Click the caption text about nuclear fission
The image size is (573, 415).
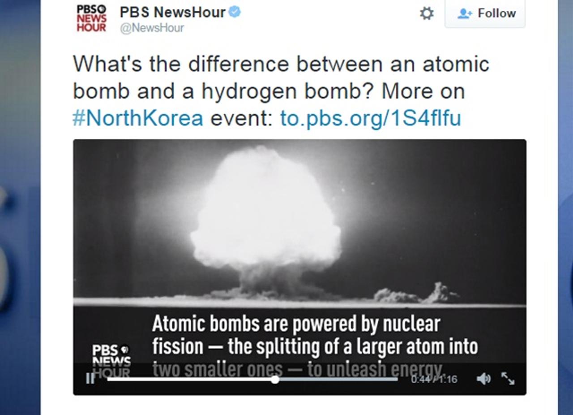click(315, 346)
